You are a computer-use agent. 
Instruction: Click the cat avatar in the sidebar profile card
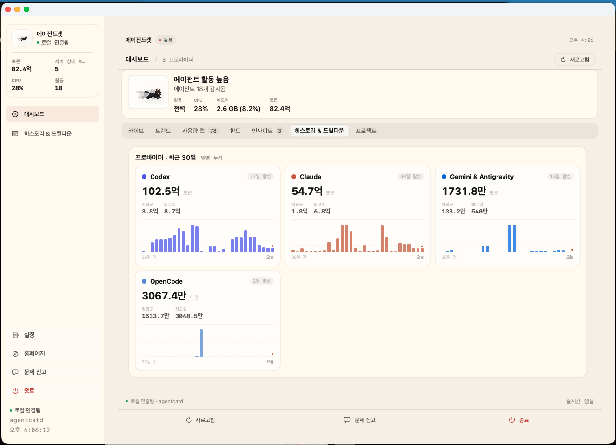coord(22,38)
